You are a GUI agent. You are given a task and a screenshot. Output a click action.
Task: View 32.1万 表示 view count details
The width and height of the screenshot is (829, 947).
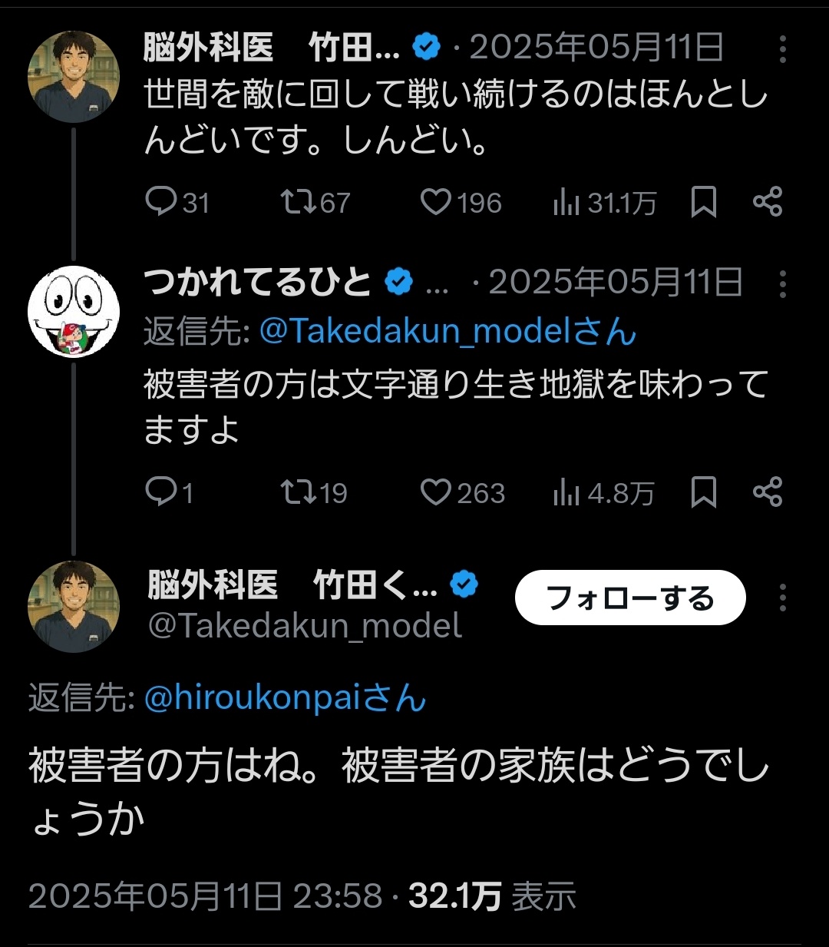click(x=491, y=896)
